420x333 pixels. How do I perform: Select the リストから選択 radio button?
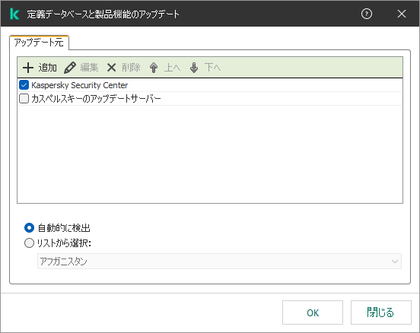(x=29, y=243)
